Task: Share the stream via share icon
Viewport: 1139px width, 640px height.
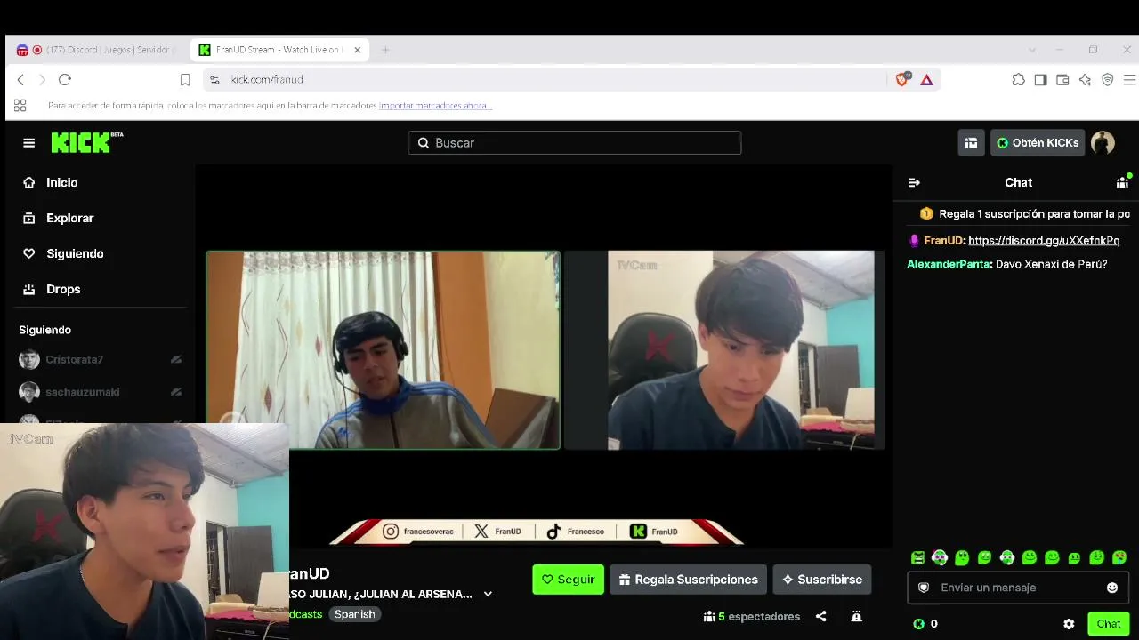Action: click(x=821, y=616)
